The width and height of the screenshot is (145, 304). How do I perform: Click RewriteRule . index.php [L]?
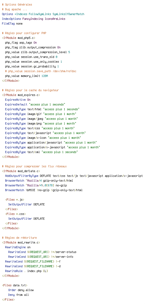click(x=26, y=271)
